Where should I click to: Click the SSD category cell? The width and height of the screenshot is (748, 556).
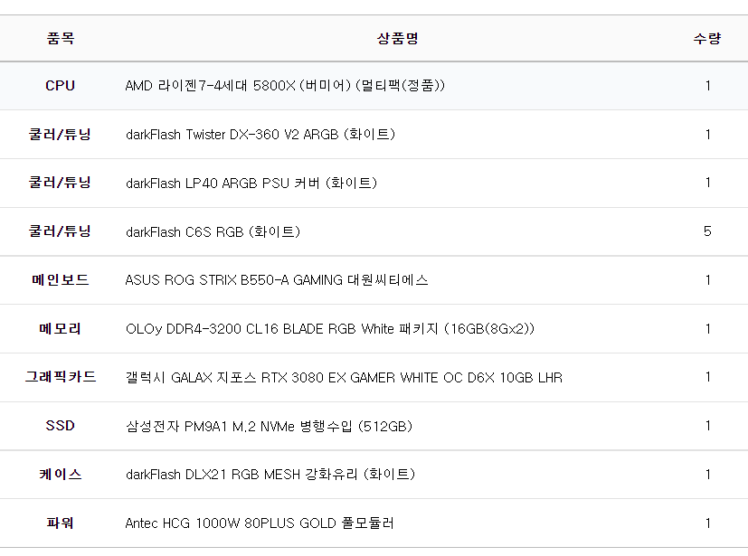pyautogui.click(x=61, y=426)
